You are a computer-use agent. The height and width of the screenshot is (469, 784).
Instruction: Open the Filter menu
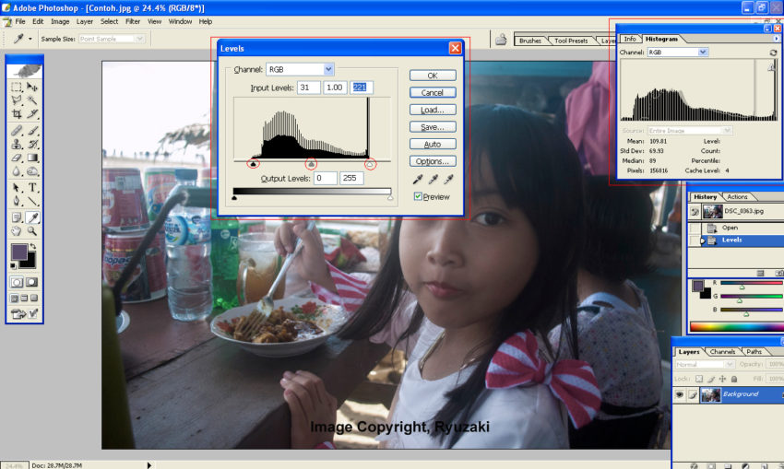click(x=133, y=20)
